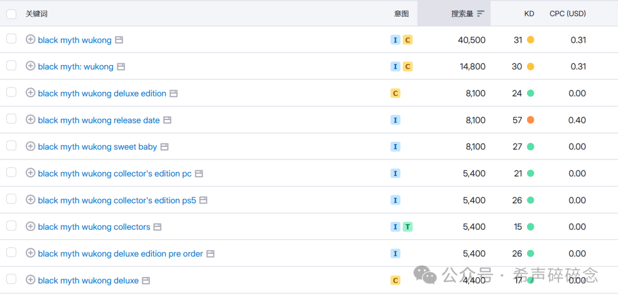This screenshot has width=618, height=300.
Task: View SERP icon beside 'black myth wukong deluxe'
Action: tap(146, 281)
